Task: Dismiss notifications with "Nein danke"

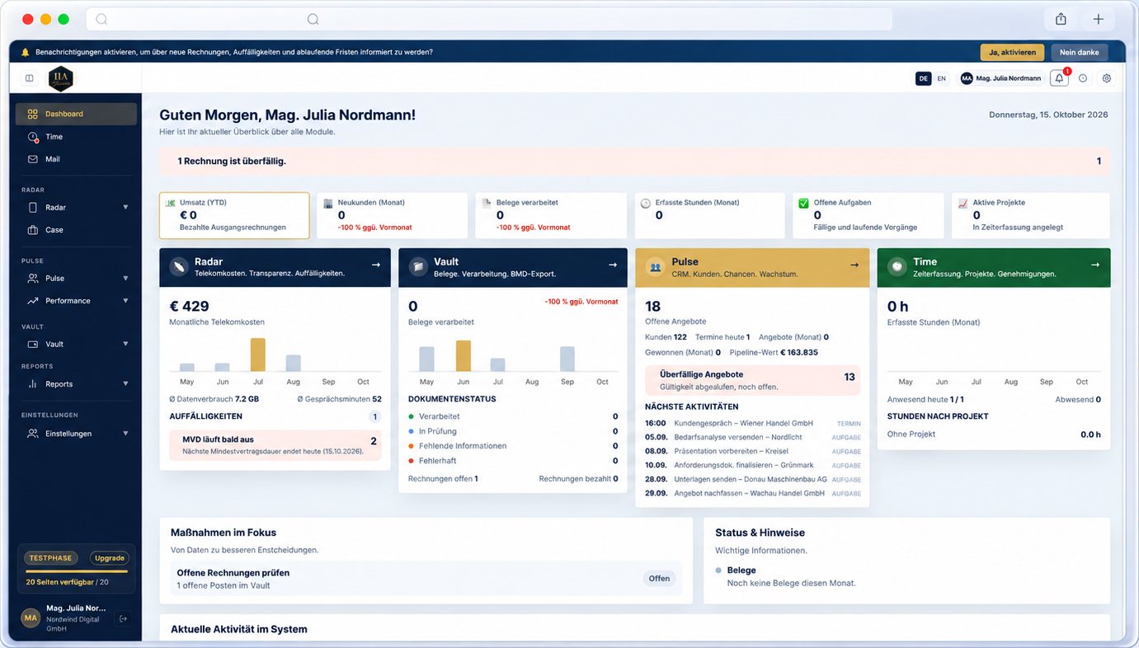Action: (x=1079, y=52)
